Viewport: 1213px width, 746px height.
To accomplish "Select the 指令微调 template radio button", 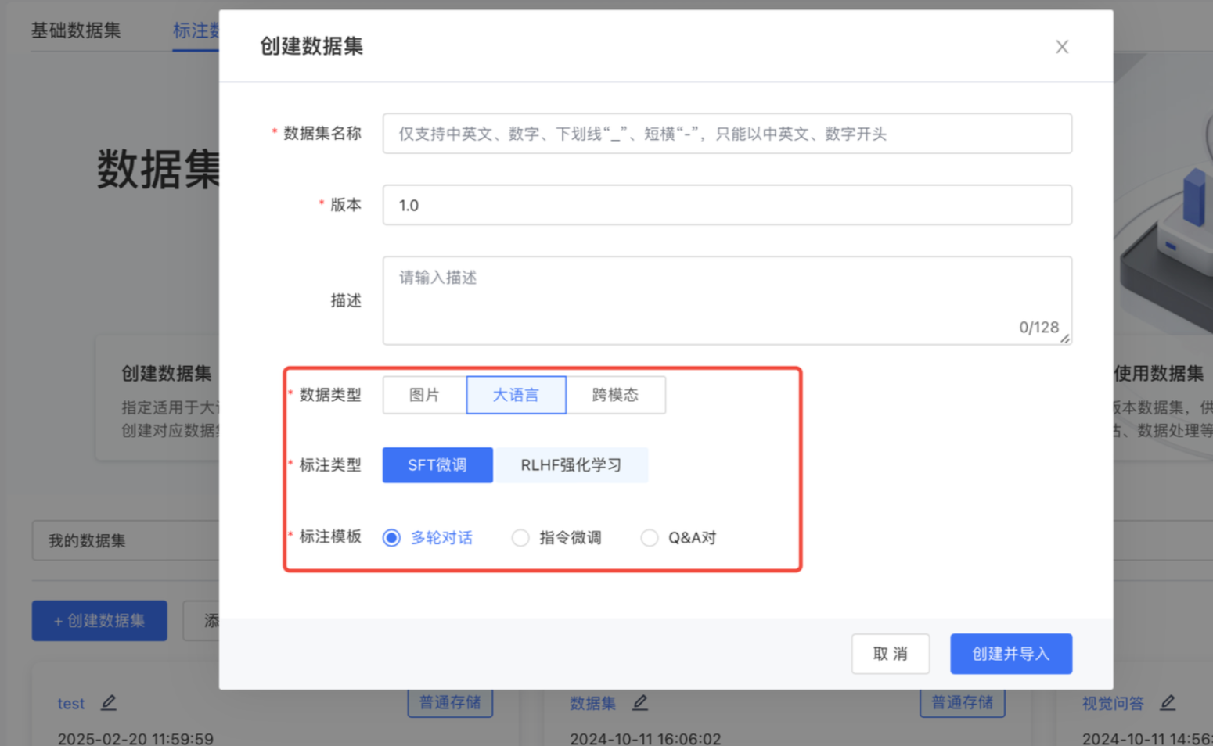I will click(520, 538).
